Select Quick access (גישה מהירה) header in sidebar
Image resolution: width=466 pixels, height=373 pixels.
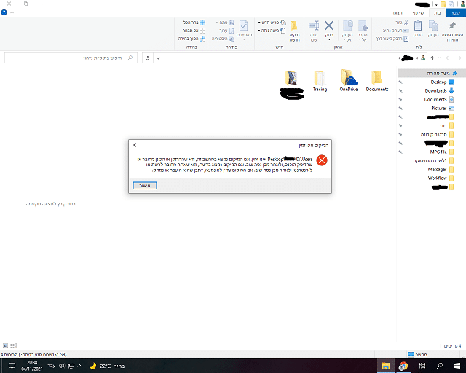pyautogui.click(x=432, y=73)
